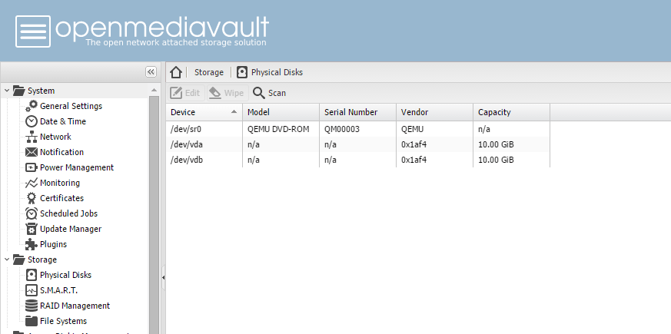The width and height of the screenshot is (671, 334).
Task: Open Notification settings
Action: [x=61, y=152]
